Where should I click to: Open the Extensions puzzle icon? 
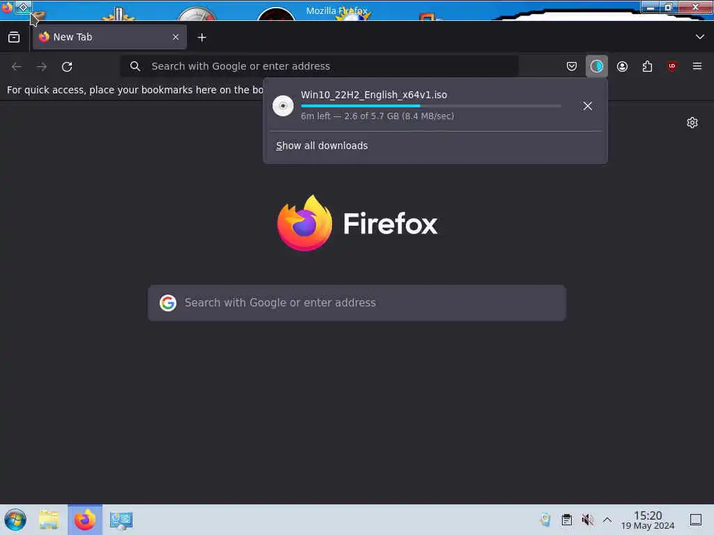(647, 66)
